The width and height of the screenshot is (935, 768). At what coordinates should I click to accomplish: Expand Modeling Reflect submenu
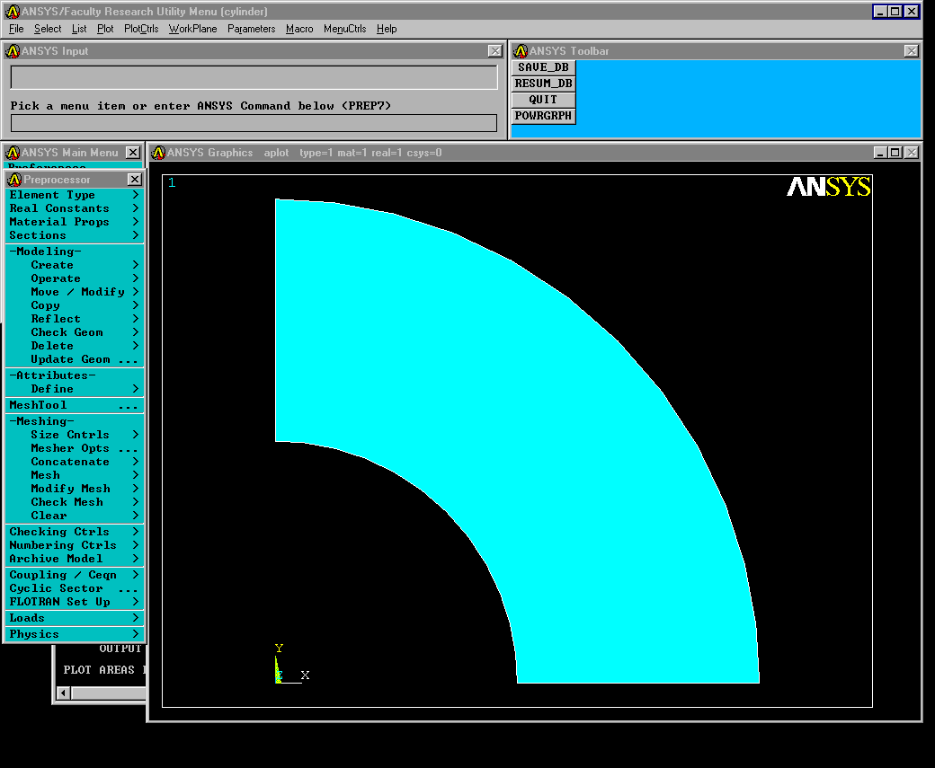pyautogui.click(x=75, y=319)
